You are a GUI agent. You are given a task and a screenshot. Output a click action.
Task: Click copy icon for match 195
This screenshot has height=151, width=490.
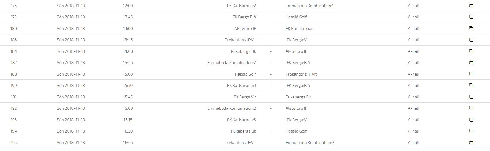click(471, 142)
